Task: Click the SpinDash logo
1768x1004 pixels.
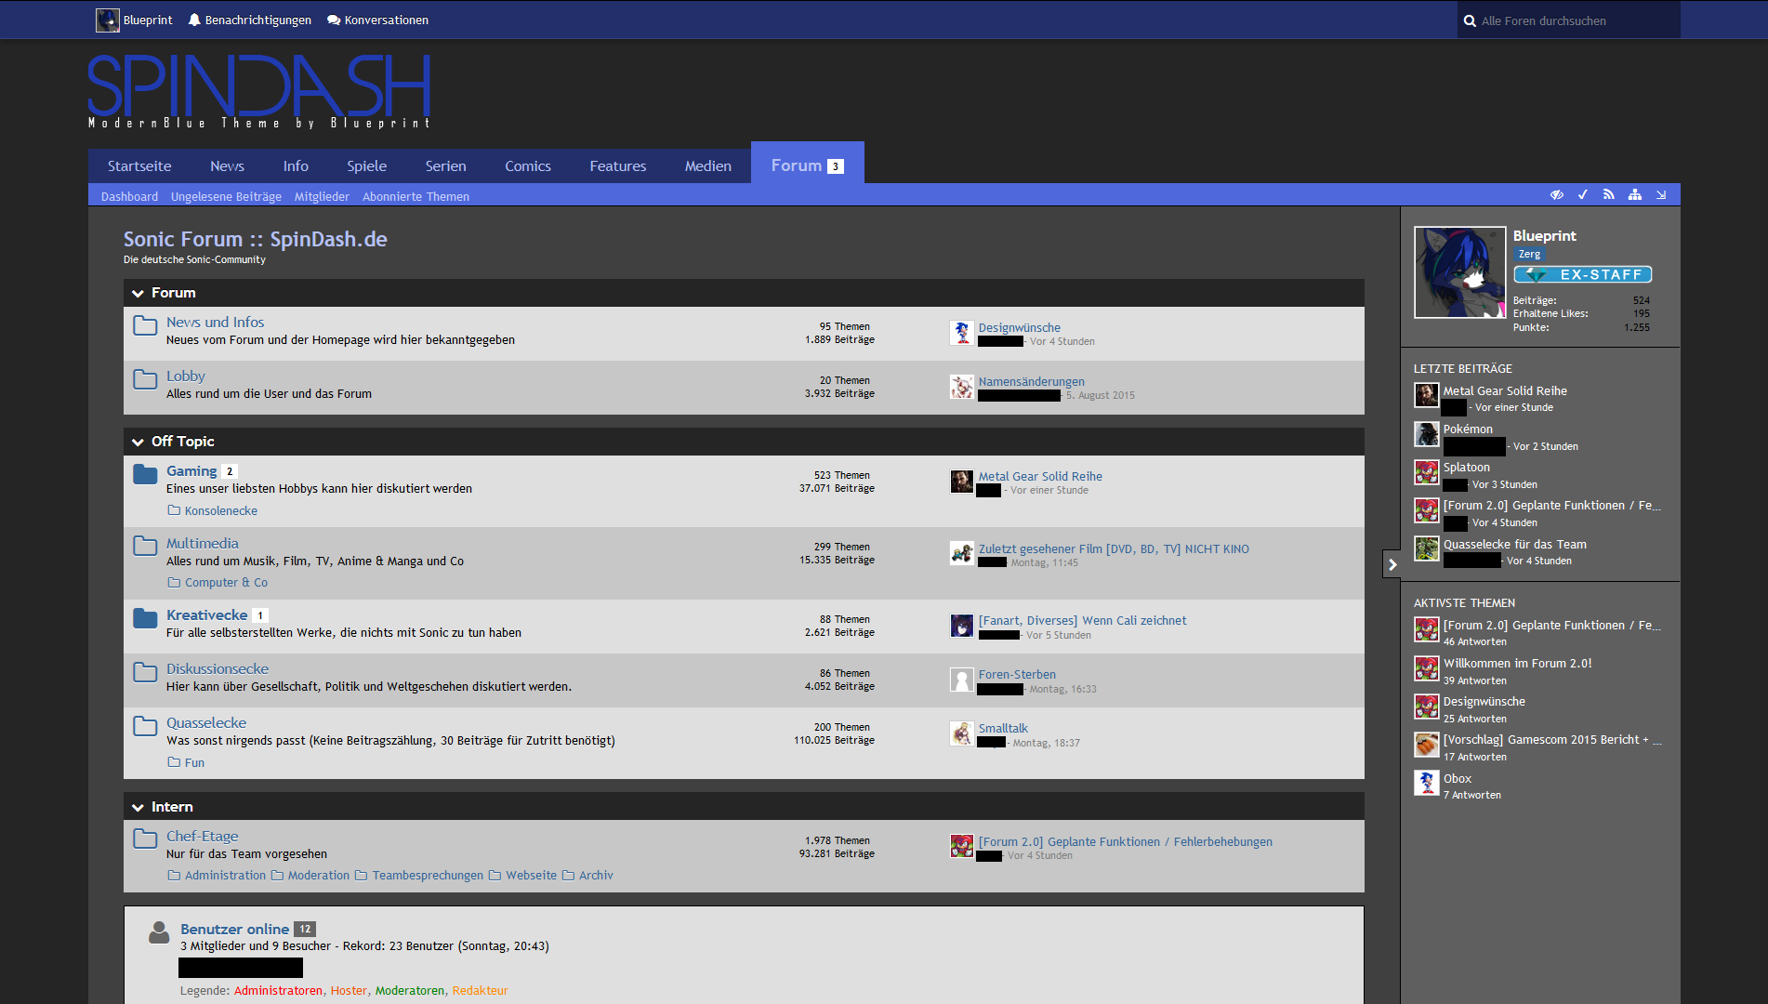Action: pyautogui.click(x=259, y=90)
